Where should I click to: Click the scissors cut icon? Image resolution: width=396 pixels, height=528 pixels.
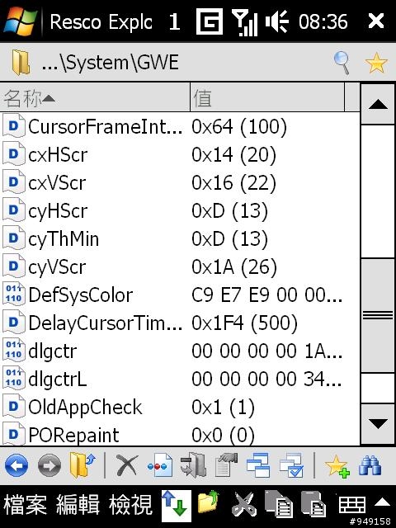(x=243, y=504)
